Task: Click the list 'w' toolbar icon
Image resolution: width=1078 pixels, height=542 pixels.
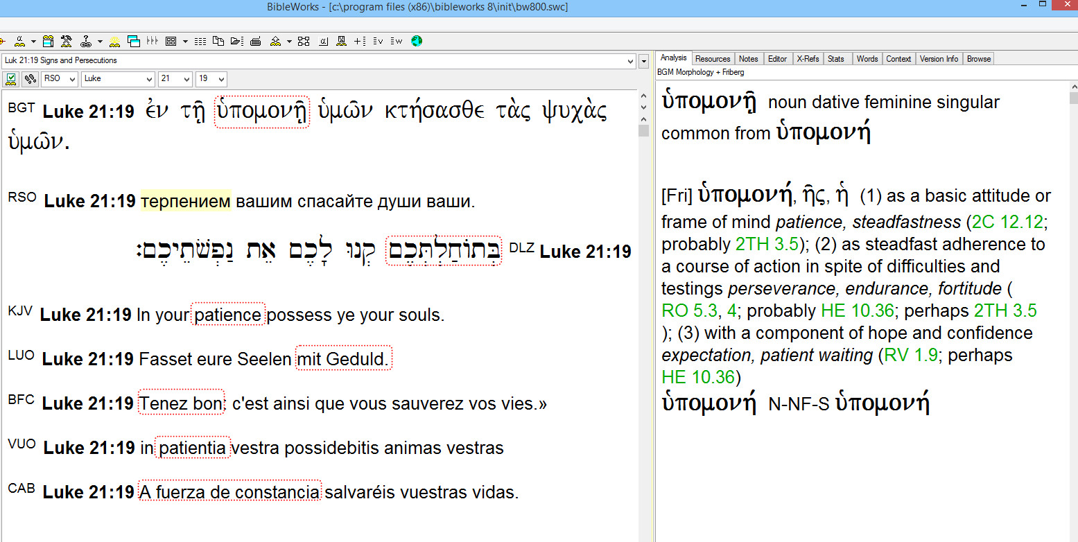Action: pos(397,41)
